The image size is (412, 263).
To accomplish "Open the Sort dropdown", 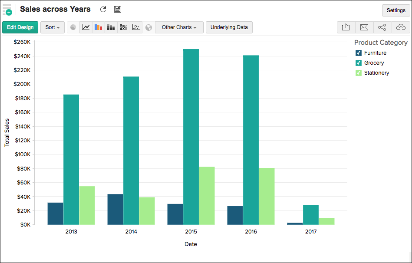I will [x=53, y=27].
